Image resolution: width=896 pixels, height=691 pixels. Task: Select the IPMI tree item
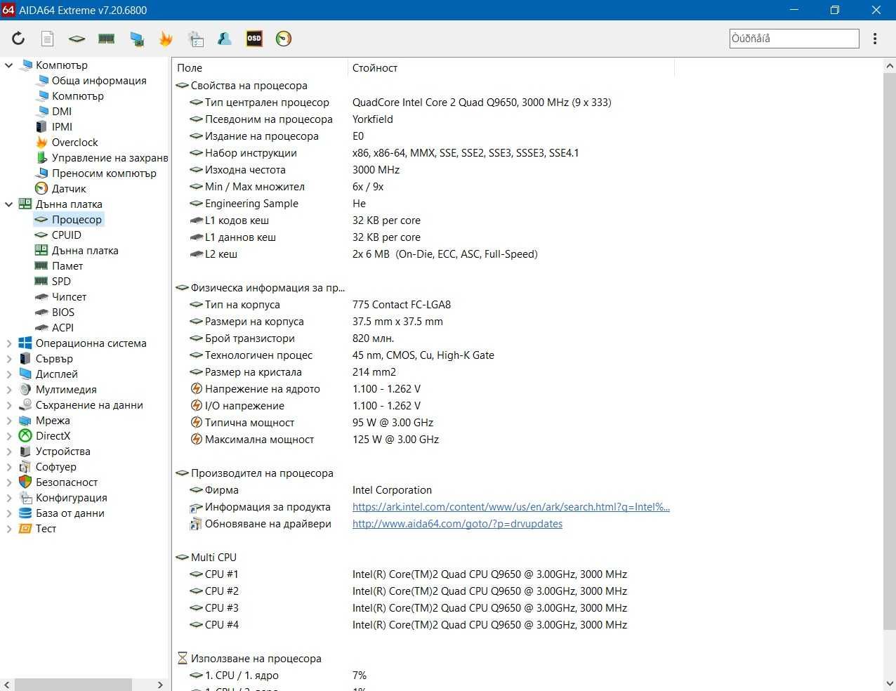62,127
